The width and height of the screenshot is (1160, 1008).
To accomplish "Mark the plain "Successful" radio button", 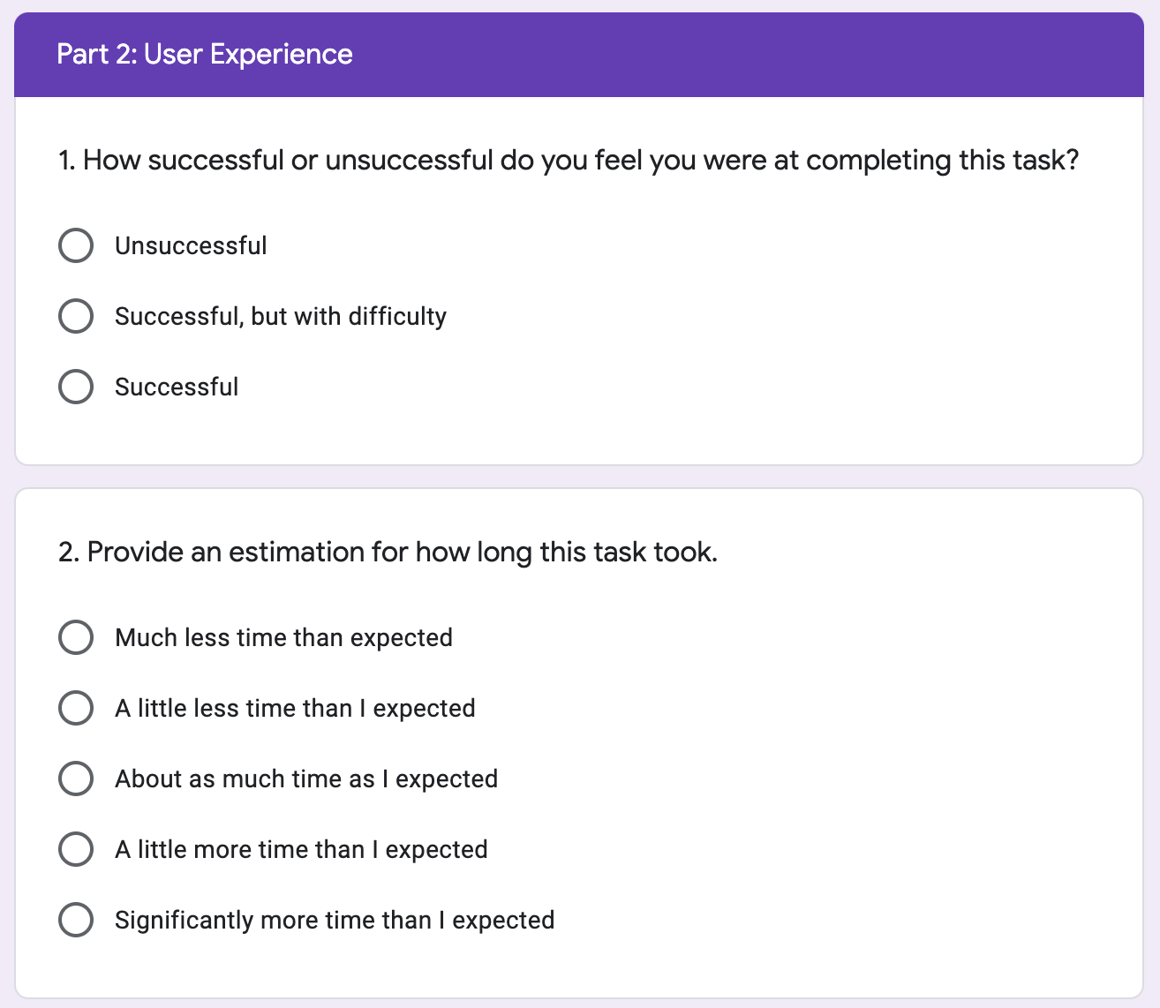I will click(76, 387).
